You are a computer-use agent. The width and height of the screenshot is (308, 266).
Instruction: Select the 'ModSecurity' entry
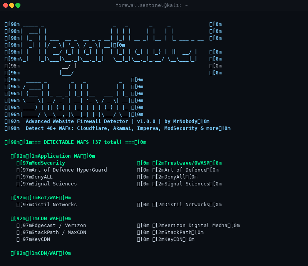click(x=48, y=163)
